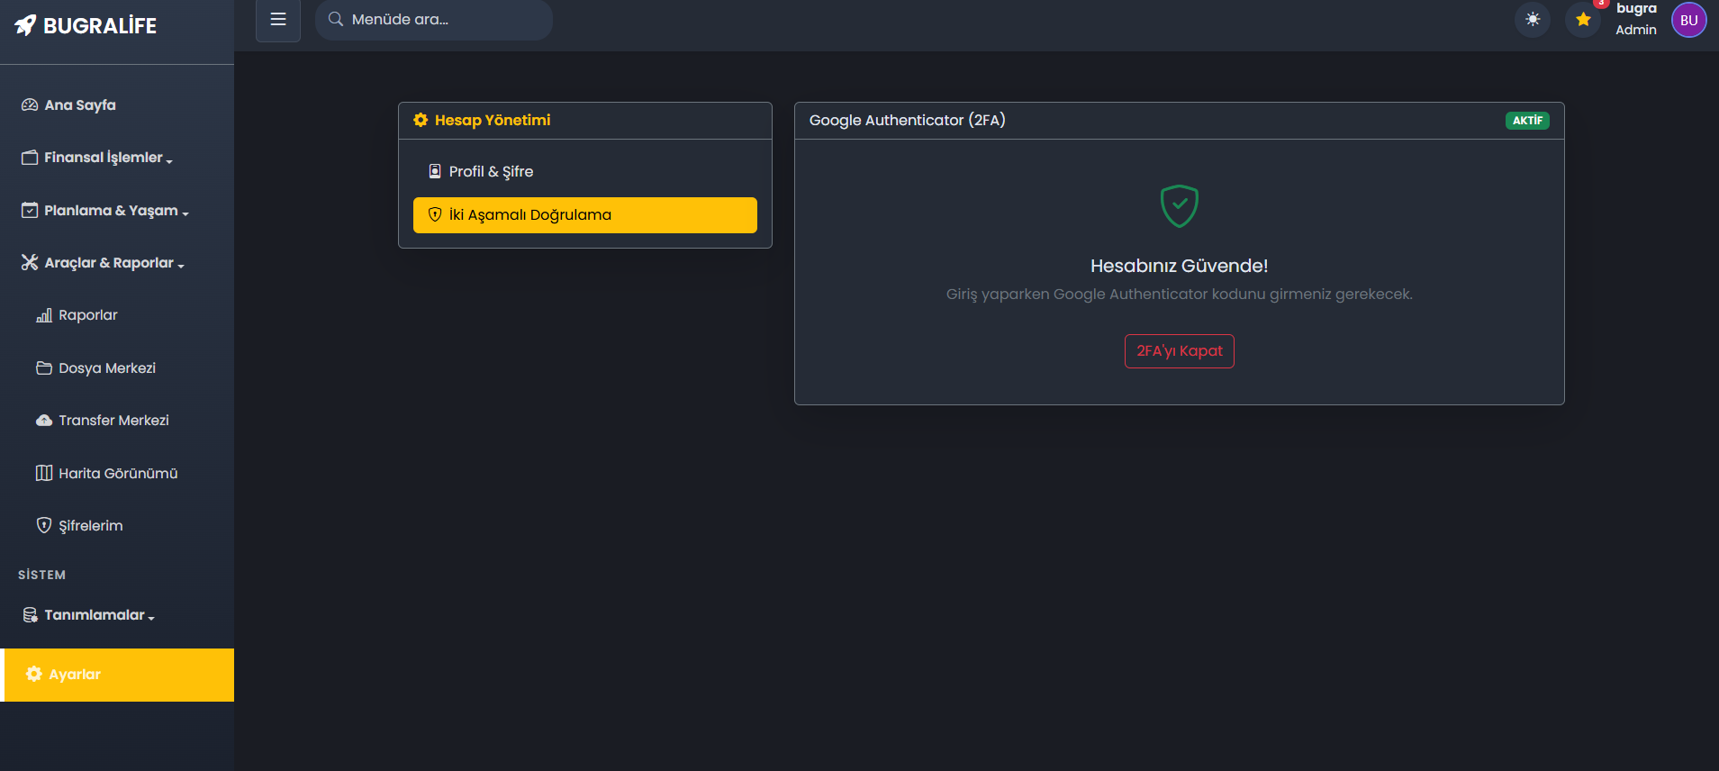Open Transfer Merkezi cloud icon
The image size is (1719, 771).
(44, 421)
